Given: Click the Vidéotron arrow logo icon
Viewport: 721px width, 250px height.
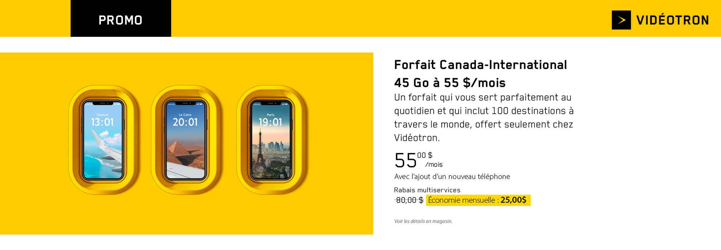Looking at the screenshot, I should coord(621,20).
